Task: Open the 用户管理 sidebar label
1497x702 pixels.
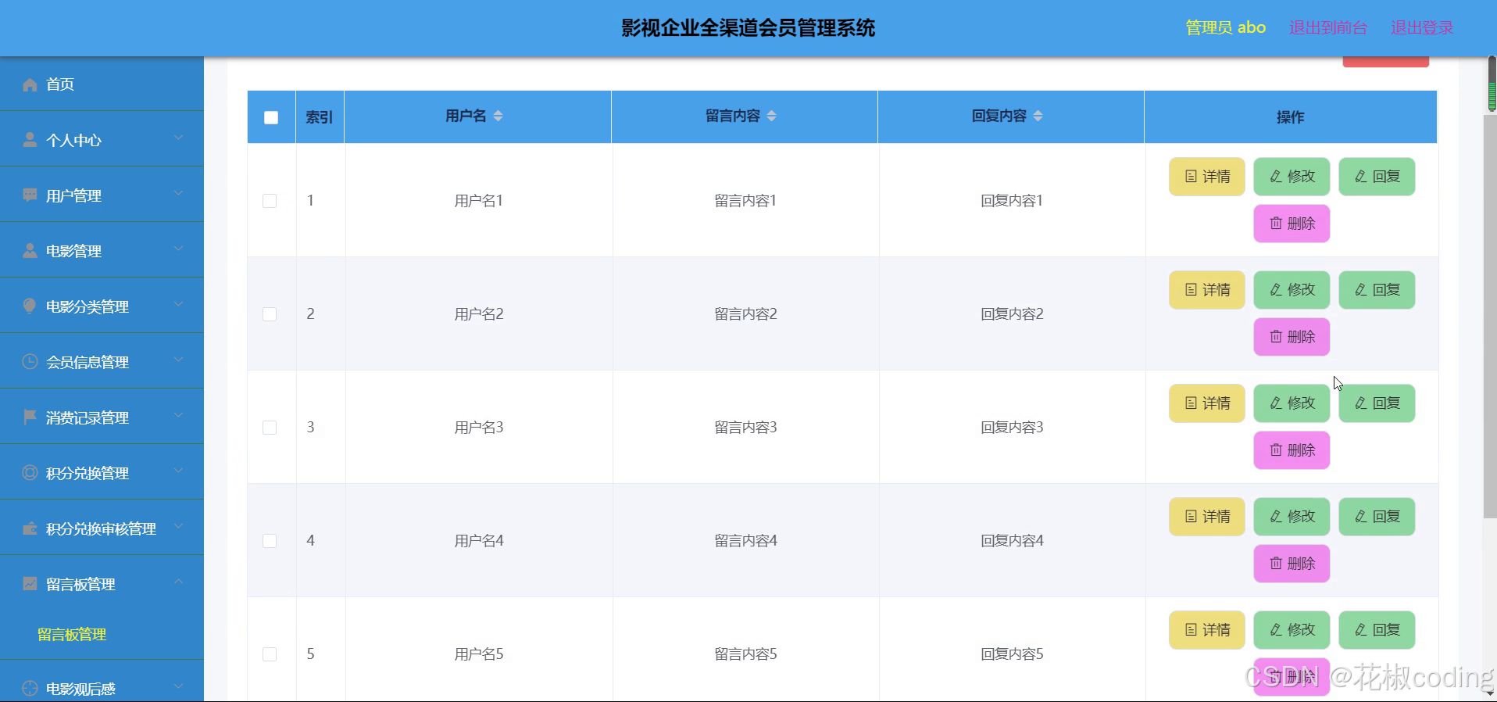Action: pos(73,195)
